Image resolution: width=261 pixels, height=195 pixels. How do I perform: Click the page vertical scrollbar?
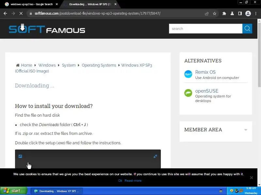click(x=259, y=55)
